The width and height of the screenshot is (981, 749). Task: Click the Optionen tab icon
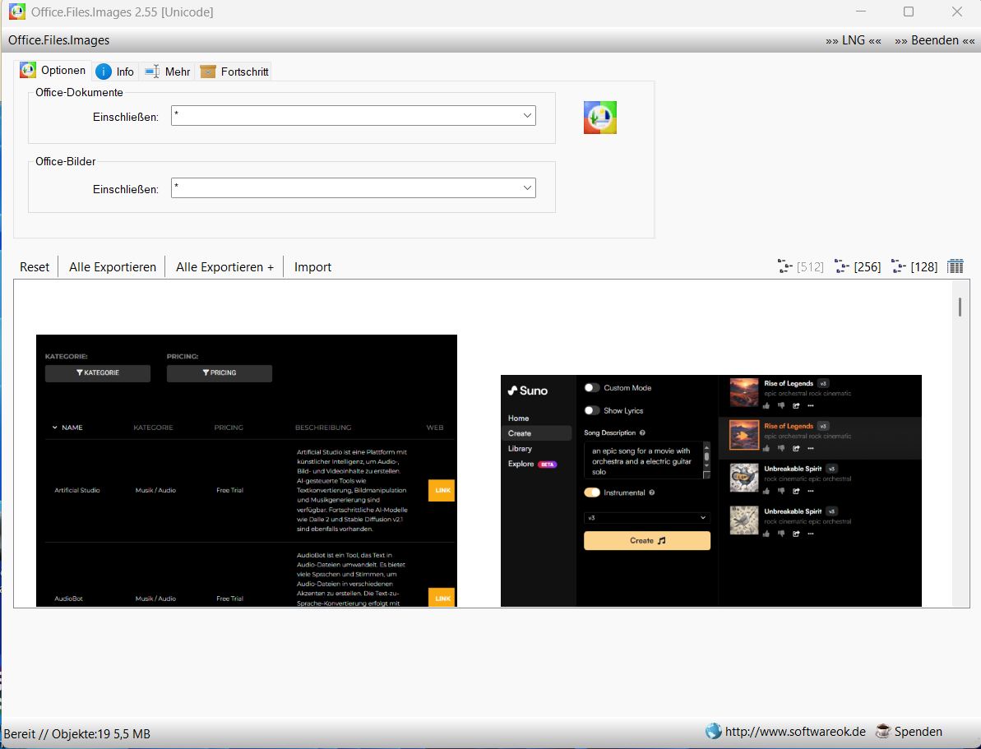pyautogui.click(x=27, y=70)
